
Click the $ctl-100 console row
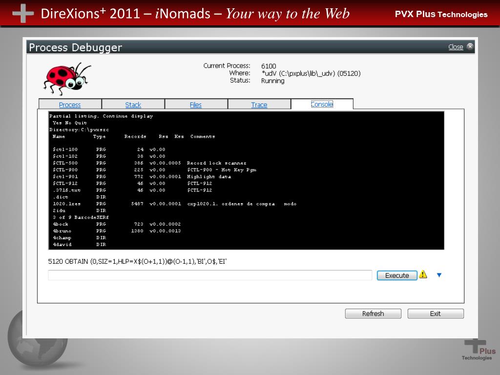pos(109,149)
